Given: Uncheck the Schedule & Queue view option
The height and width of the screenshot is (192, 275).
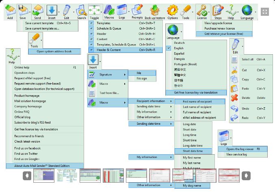Looking at the screenshot, I should click(x=92, y=29).
